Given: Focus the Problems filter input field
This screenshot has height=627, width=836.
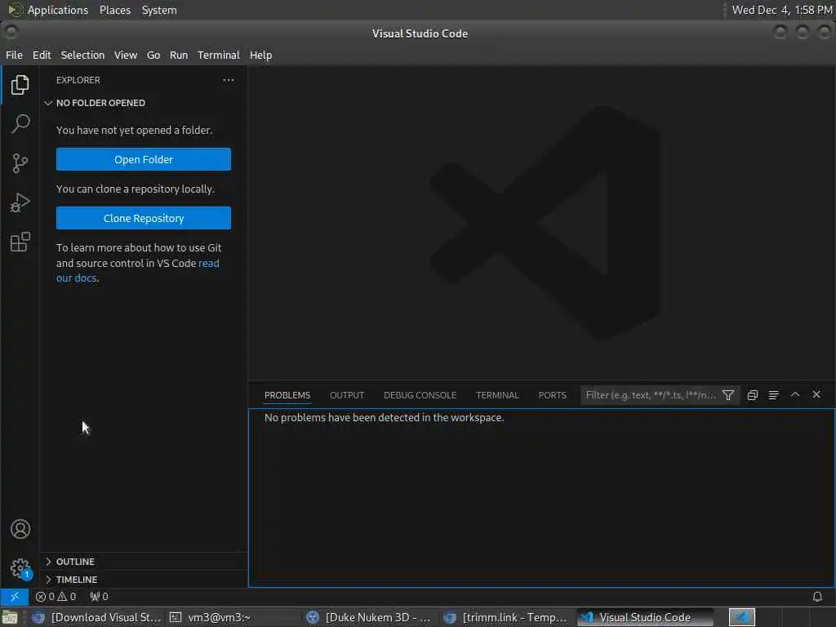Looking at the screenshot, I should [x=651, y=395].
